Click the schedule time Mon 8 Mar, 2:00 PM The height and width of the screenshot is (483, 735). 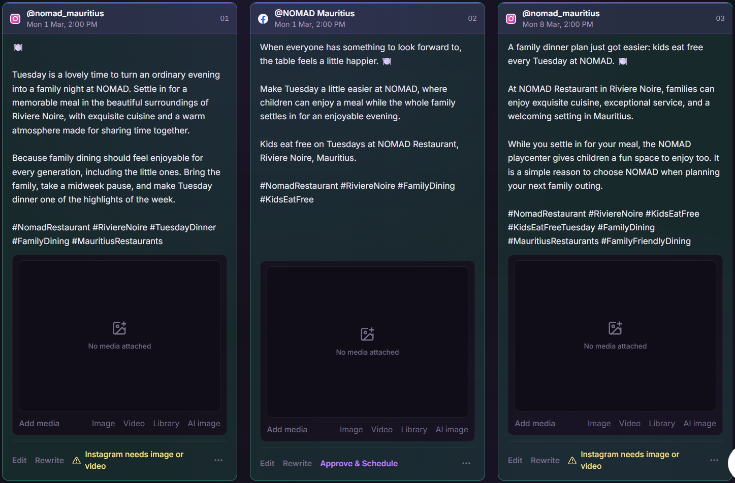(558, 24)
